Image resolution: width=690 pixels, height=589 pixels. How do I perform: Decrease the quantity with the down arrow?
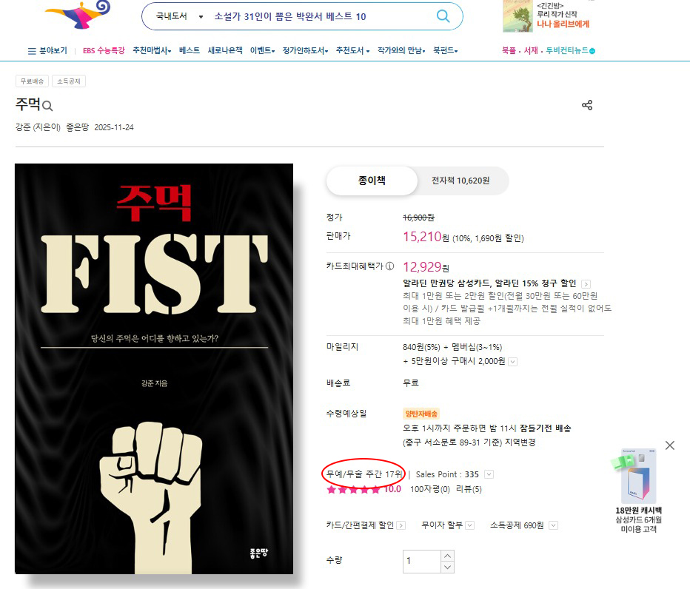click(x=447, y=567)
